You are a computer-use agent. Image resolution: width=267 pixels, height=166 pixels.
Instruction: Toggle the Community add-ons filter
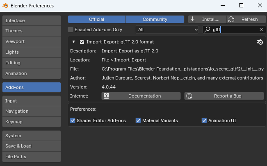155,19
